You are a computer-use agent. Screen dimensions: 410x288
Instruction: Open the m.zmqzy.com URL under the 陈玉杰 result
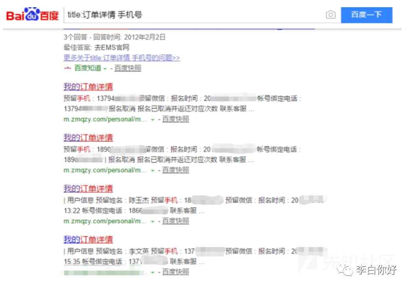coord(105,222)
